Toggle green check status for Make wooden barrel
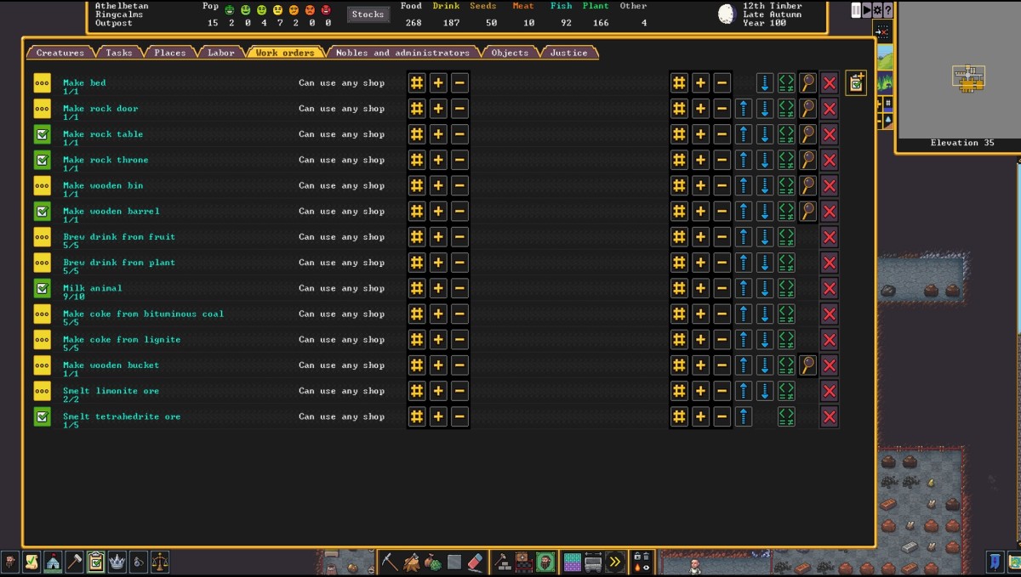The image size is (1021, 577). point(43,211)
